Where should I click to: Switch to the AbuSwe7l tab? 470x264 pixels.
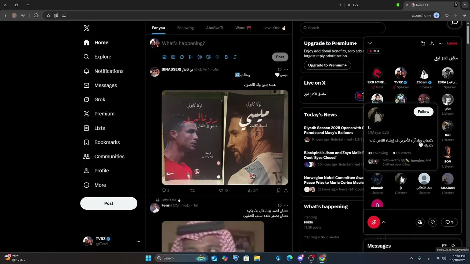[x=214, y=28]
